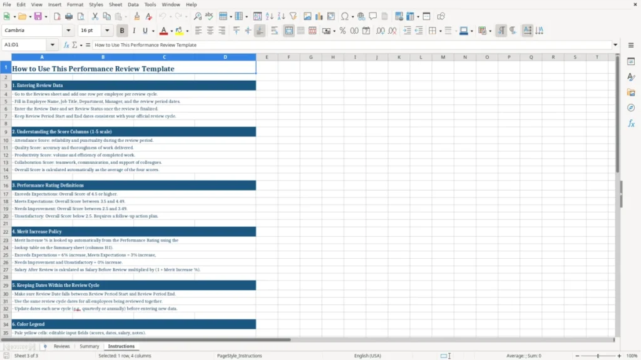This screenshot has width=641, height=360.
Task: Click the Format as Percent icon
Action: pos(342,31)
